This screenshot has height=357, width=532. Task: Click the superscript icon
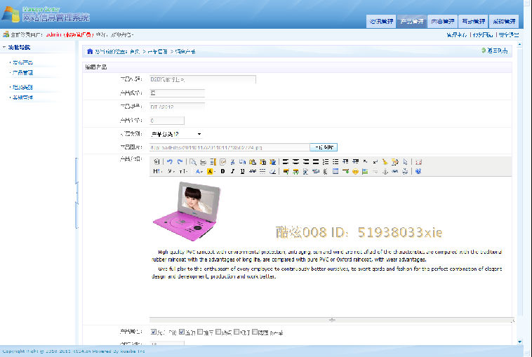point(375,162)
